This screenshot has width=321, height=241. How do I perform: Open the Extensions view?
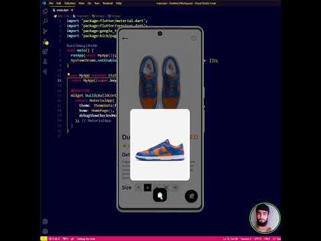point(45,52)
